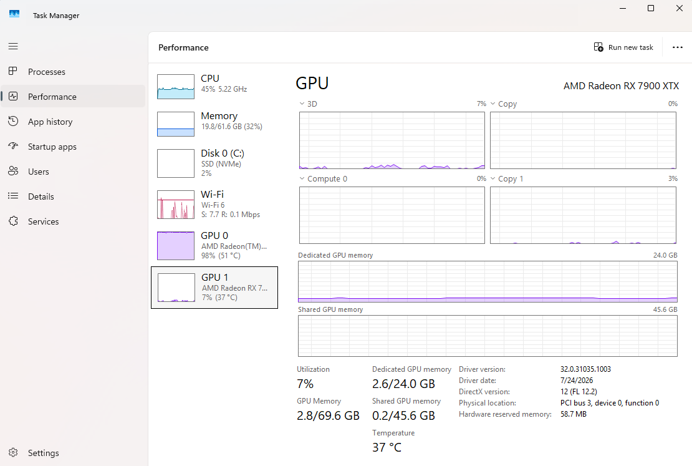Click the 7% Utilization value
Screen dimensions: 692x466
pos(305,384)
